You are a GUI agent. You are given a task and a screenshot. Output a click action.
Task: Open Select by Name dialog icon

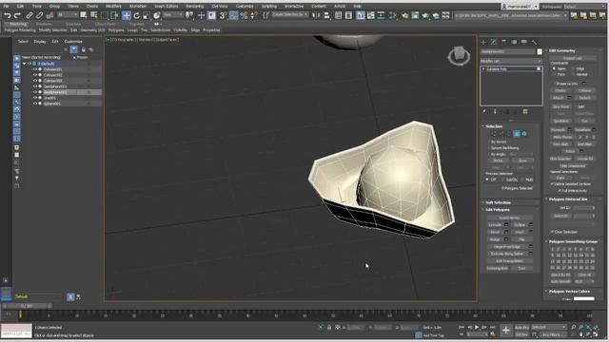coord(94,15)
